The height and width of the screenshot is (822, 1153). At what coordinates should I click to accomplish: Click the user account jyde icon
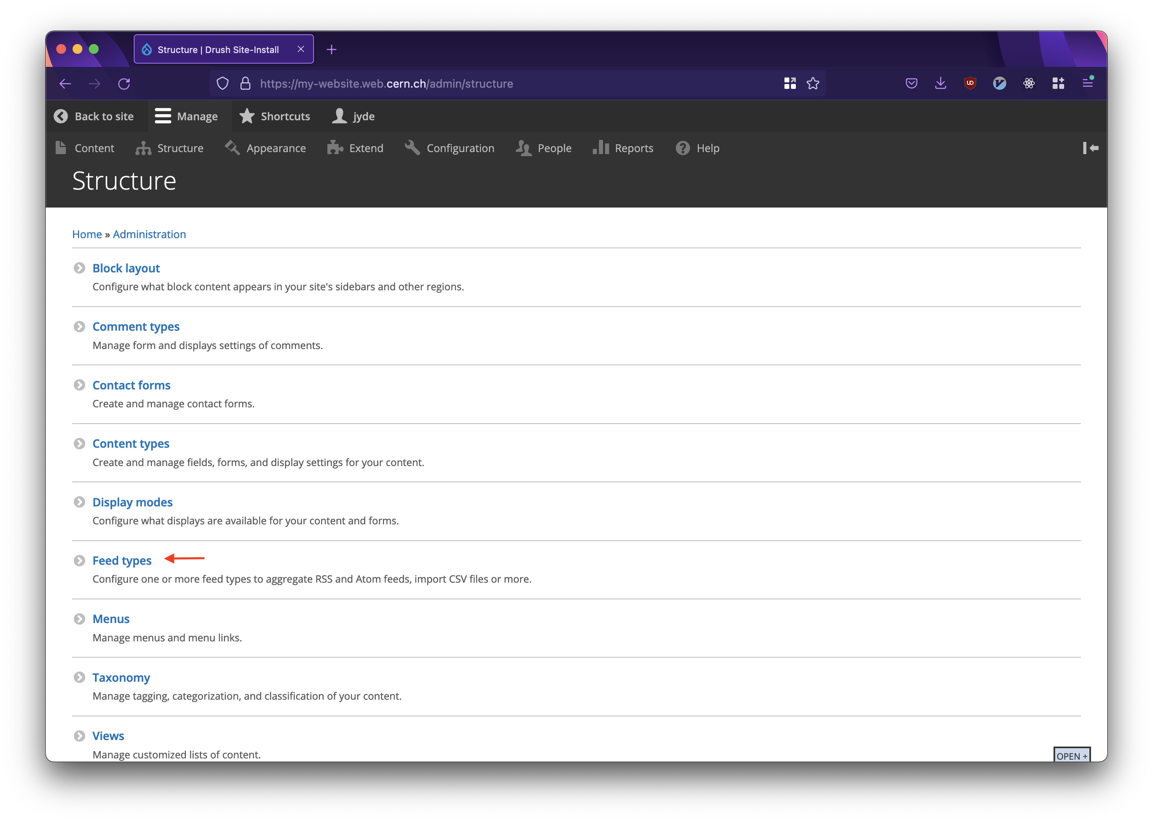(340, 116)
